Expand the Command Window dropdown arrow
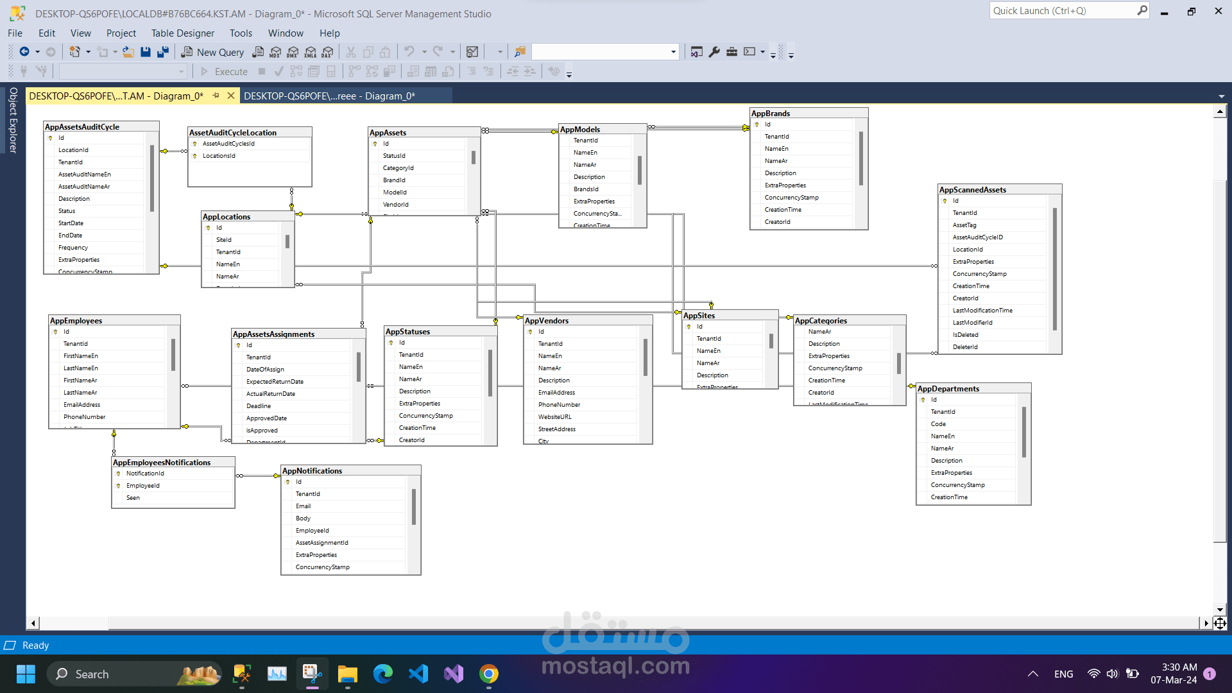 [x=762, y=52]
